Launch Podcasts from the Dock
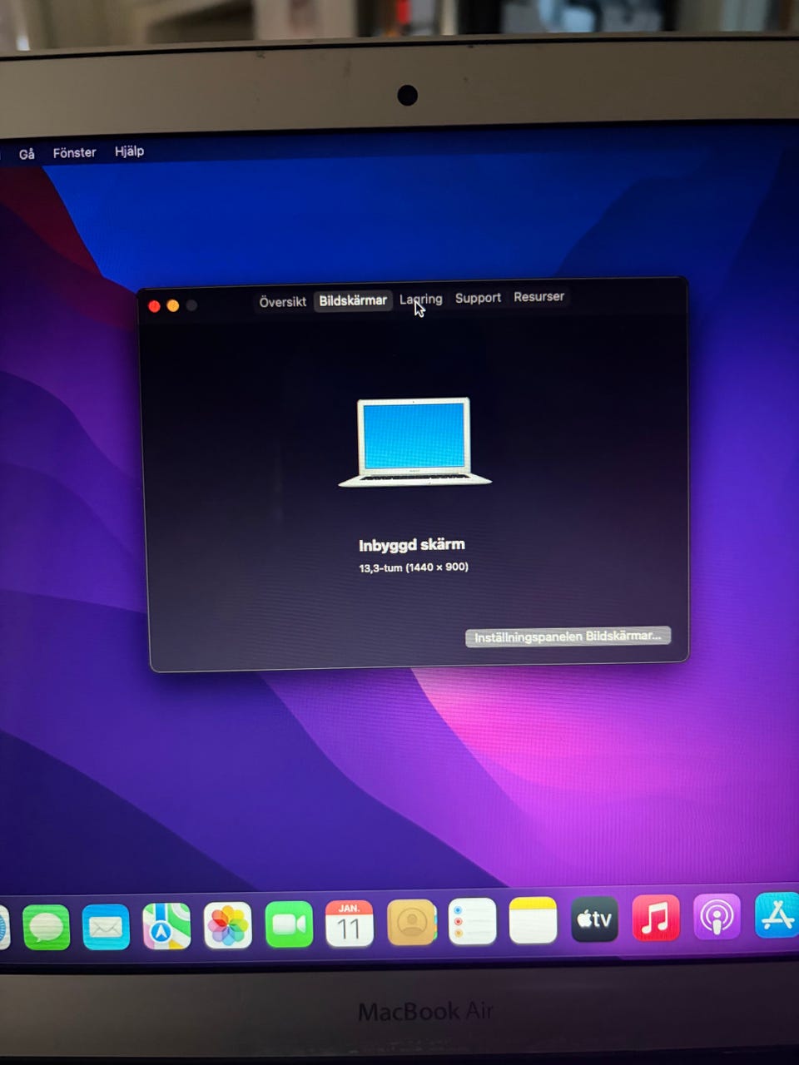The height and width of the screenshot is (1065, 799). coord(716,917)
